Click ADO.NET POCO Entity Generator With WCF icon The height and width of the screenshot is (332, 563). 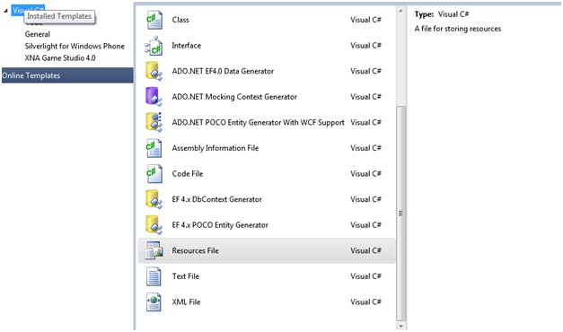154,122
